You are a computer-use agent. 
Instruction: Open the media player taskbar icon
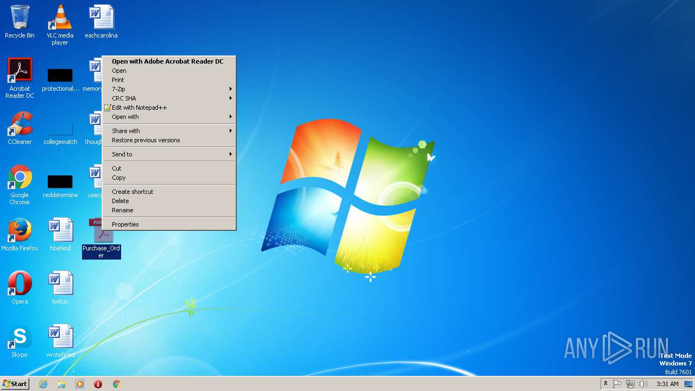click(x=80, y=384)
